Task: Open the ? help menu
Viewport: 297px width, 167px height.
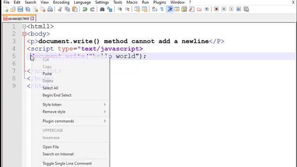Action: coord(190,2)
